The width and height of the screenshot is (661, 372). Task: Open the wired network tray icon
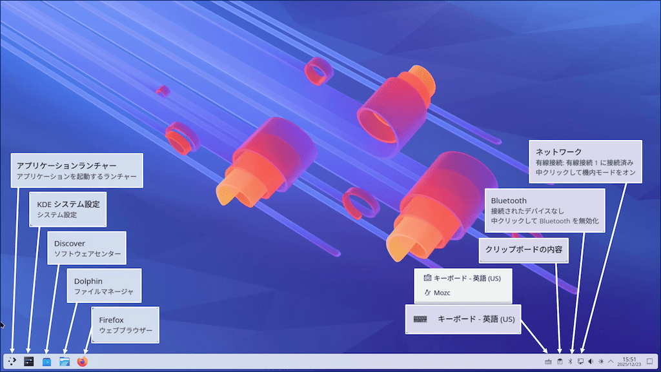pyautogui.click(x=581, y=362)
